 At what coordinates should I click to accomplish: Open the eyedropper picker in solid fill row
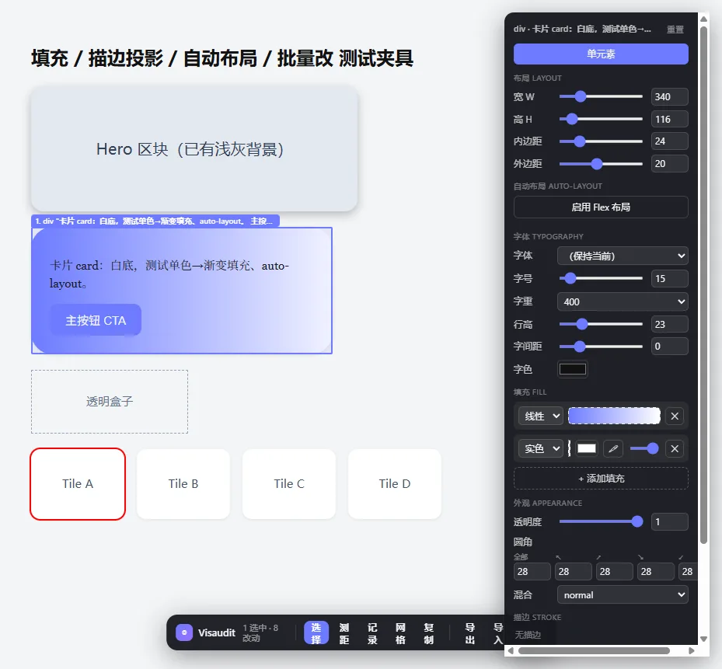point(613,448)
